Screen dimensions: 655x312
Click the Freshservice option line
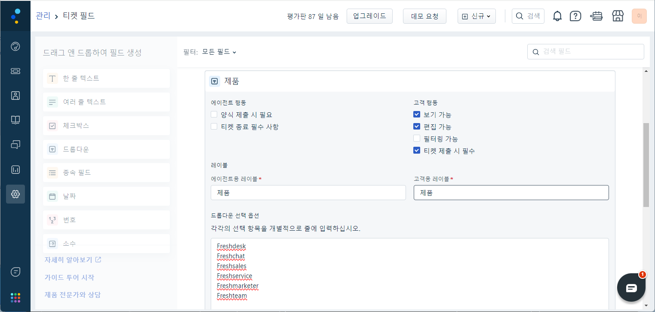coord(235,276)
